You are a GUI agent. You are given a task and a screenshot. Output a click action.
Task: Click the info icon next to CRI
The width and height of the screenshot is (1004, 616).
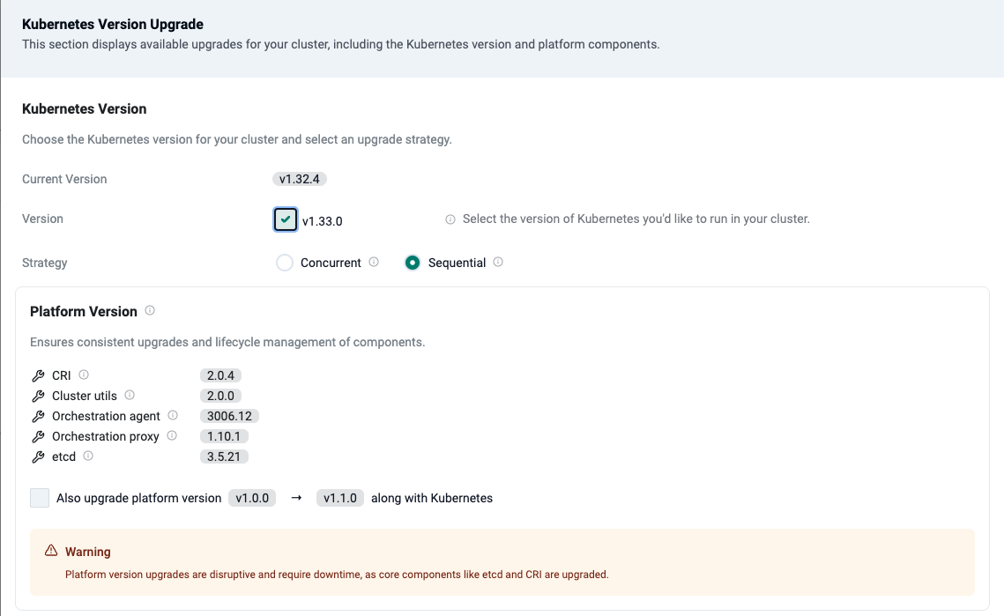[x=84, y=375]
